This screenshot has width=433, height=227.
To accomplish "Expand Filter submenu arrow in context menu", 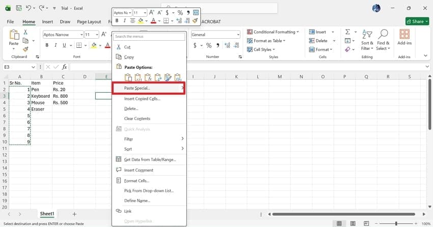I will 182,139.
